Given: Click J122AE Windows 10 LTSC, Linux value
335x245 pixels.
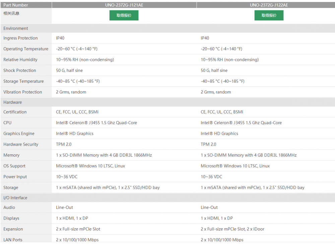Looking at the screenshot, I should (235, 166).
